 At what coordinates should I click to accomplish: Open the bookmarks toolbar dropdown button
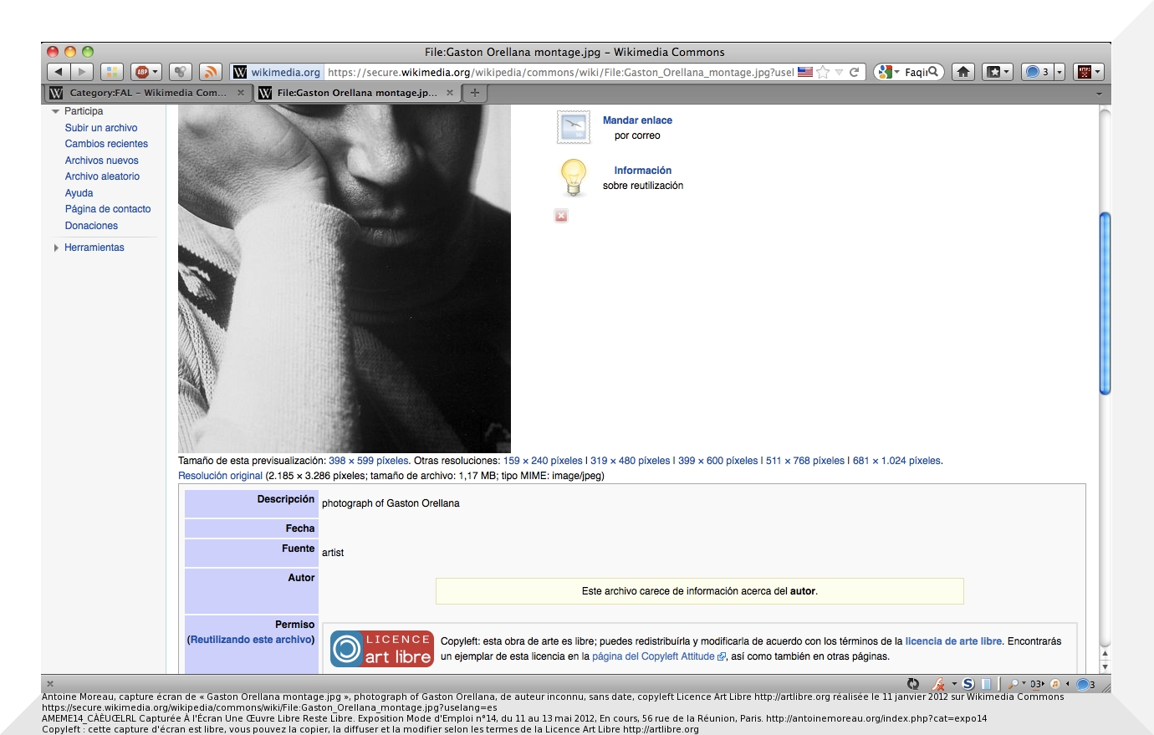(x=997, y=72)
